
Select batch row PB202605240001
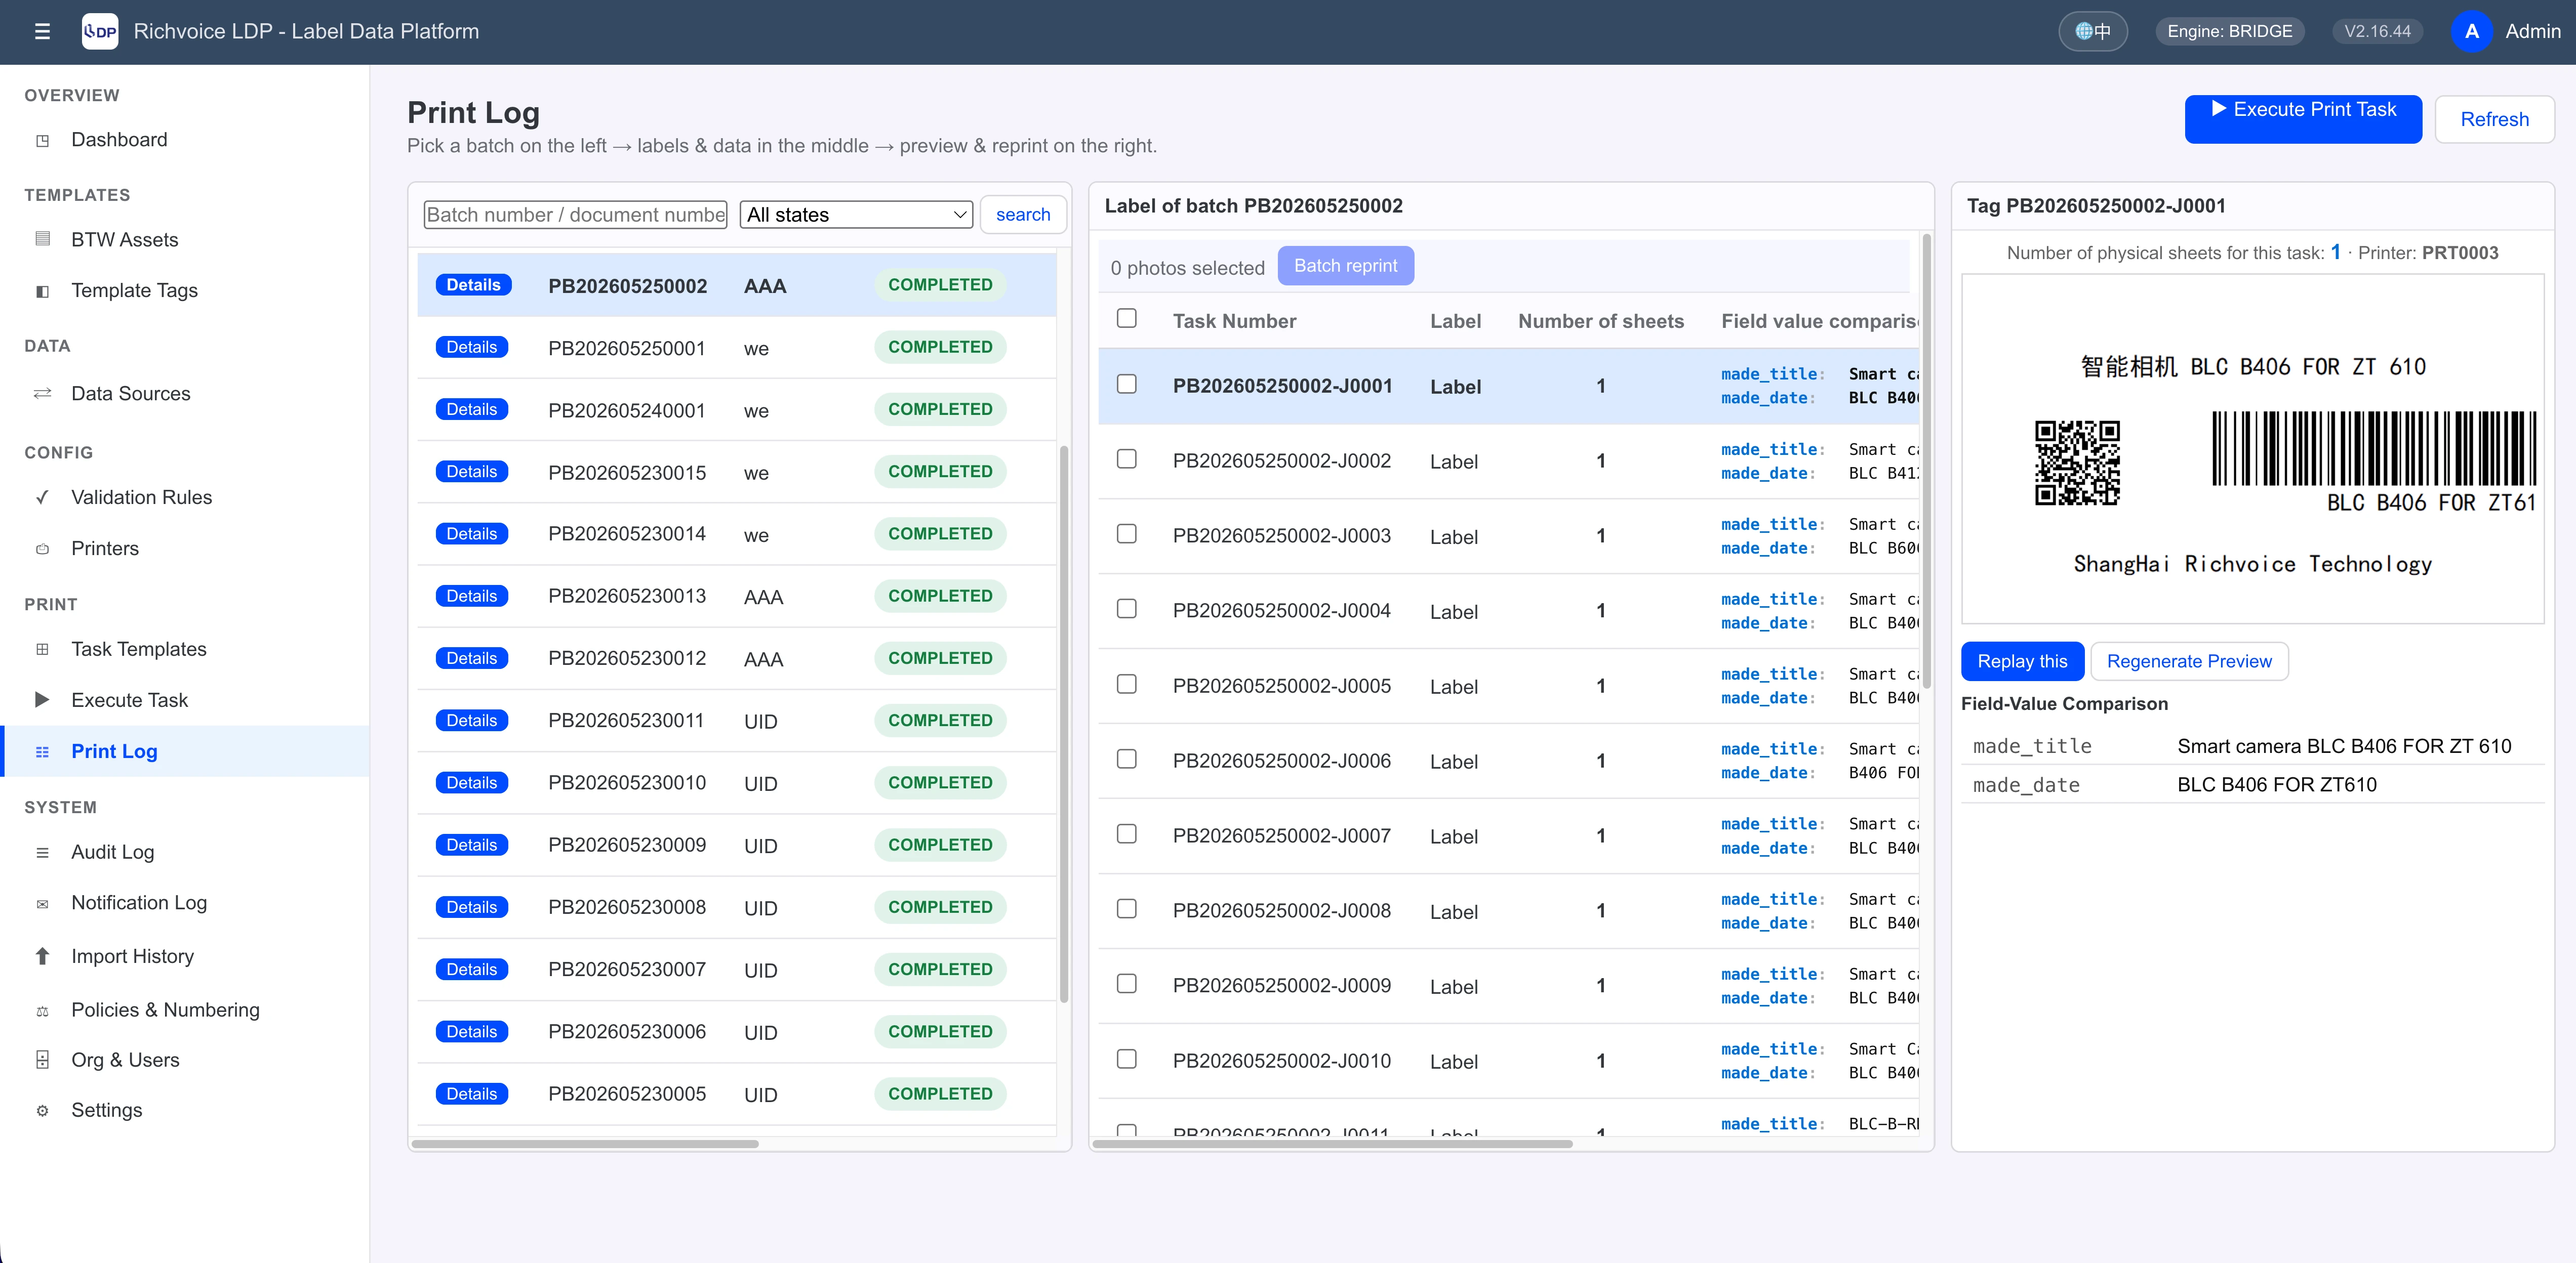[737, 410]
